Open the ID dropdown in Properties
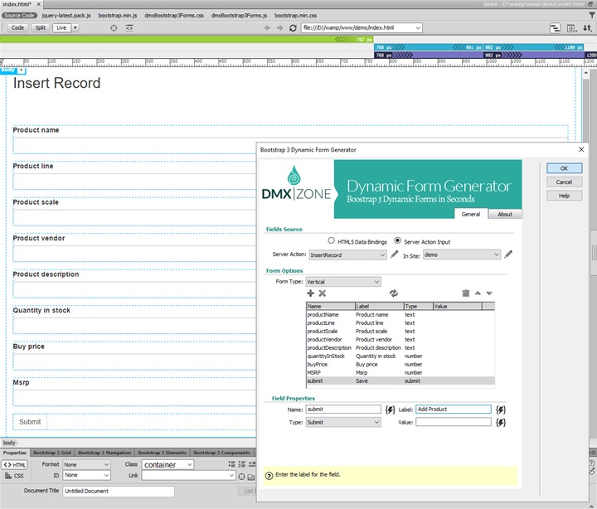Viewport: 597px width, 509px height. pos(86,475)
